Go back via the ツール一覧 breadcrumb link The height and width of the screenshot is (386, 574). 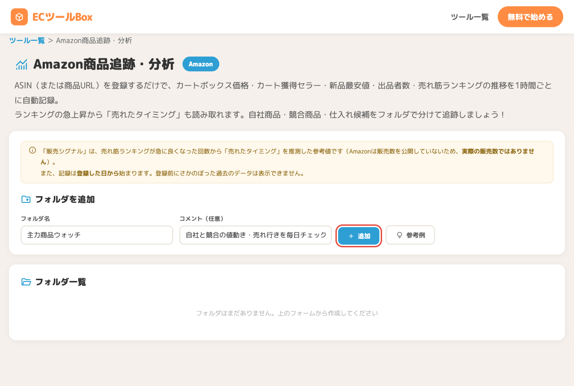click(x=27, y=40)
